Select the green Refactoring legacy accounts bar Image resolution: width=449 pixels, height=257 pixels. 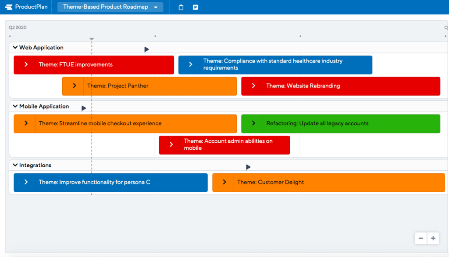341,124
